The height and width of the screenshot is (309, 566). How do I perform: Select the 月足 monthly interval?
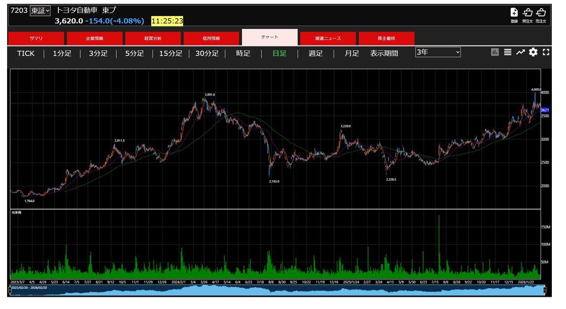click(x=352, y=53)
